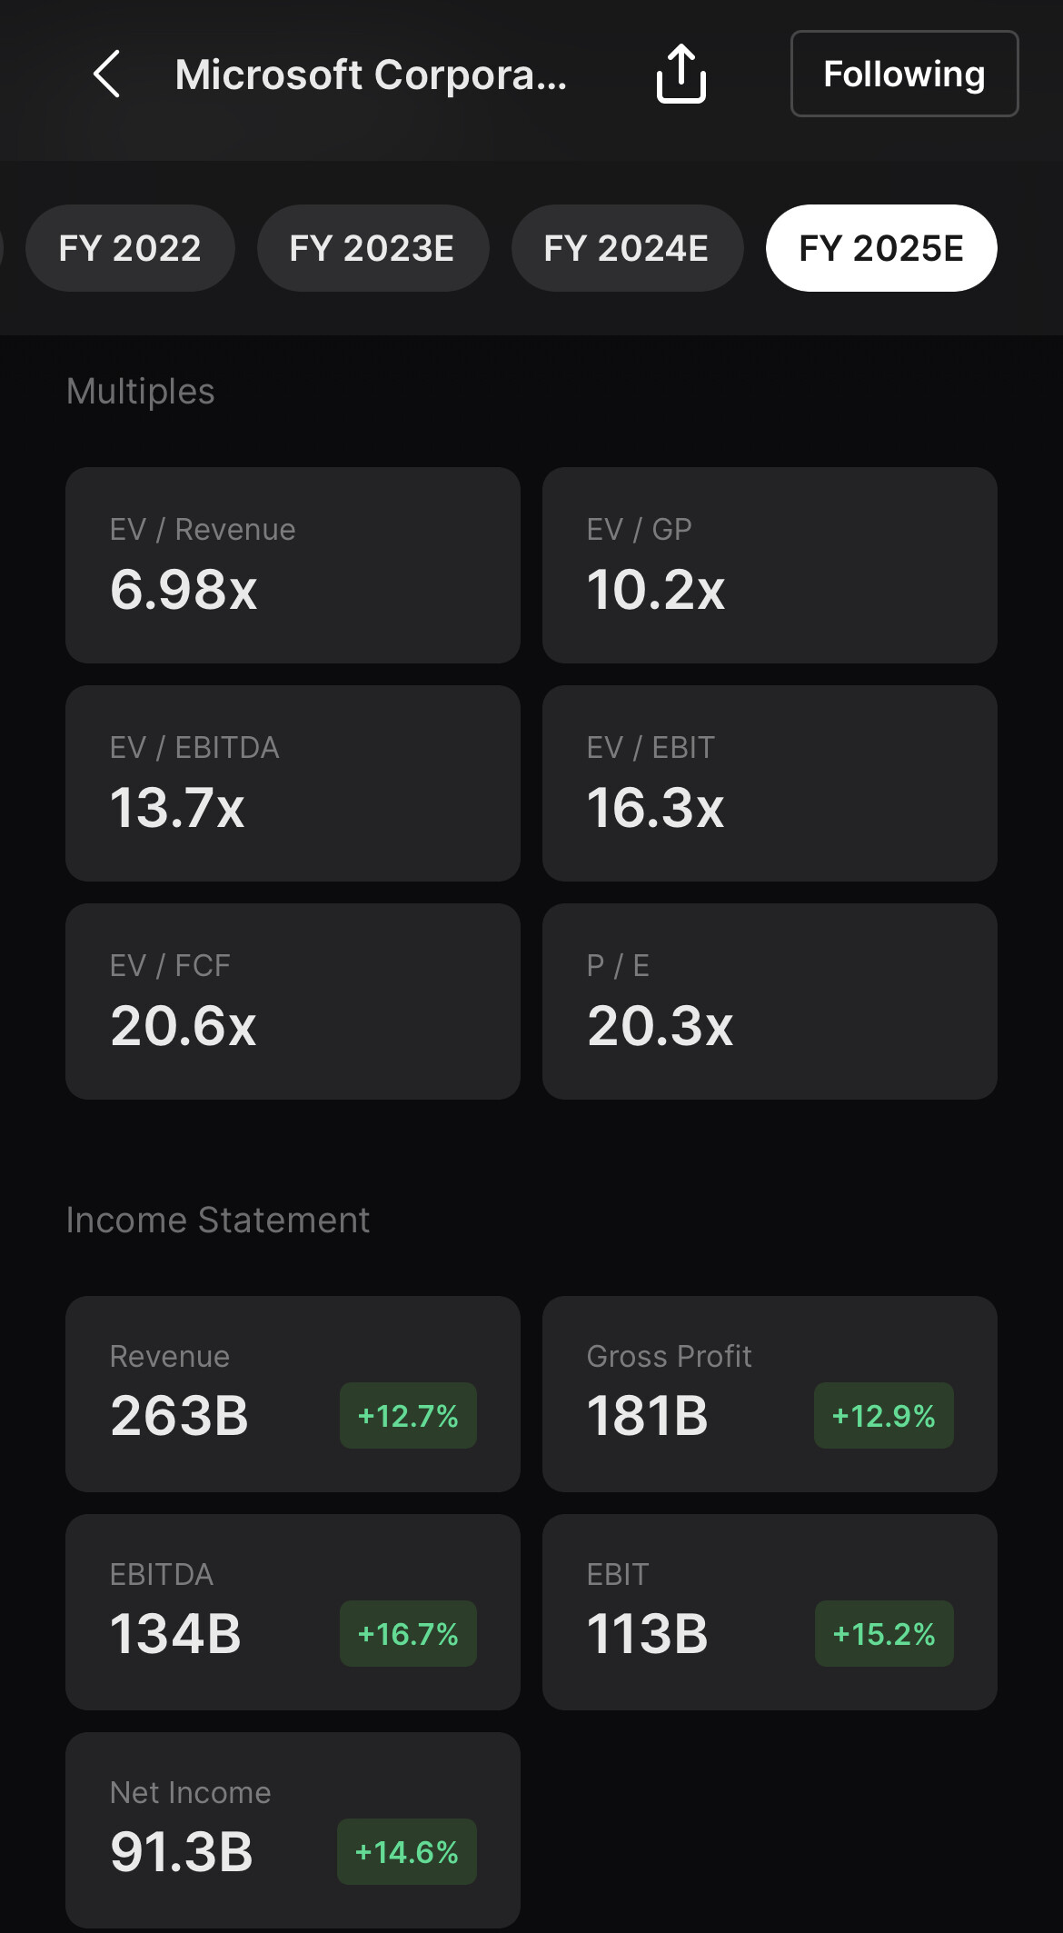Select the FY 2023E tab
Screen dimensions: 1063x1933
click(373, 248)
